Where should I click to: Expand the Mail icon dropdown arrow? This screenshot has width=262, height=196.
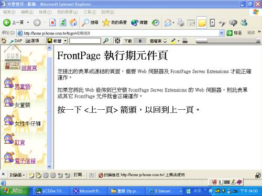tap(173, 22)
